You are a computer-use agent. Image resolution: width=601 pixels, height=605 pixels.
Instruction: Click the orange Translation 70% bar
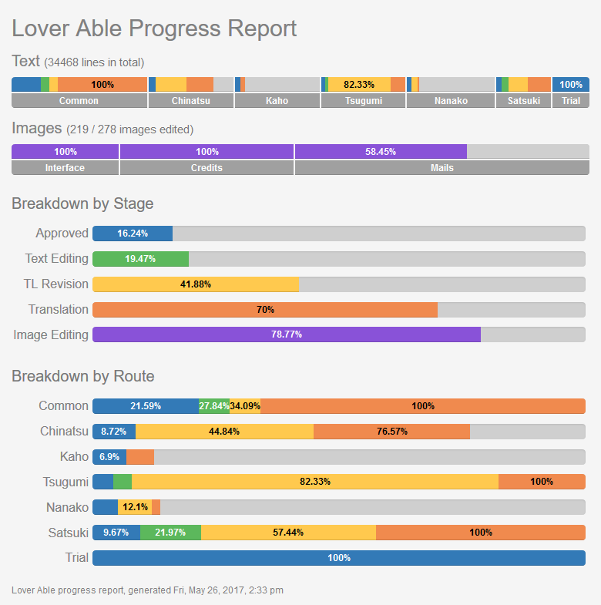click(x=265, y=310)
